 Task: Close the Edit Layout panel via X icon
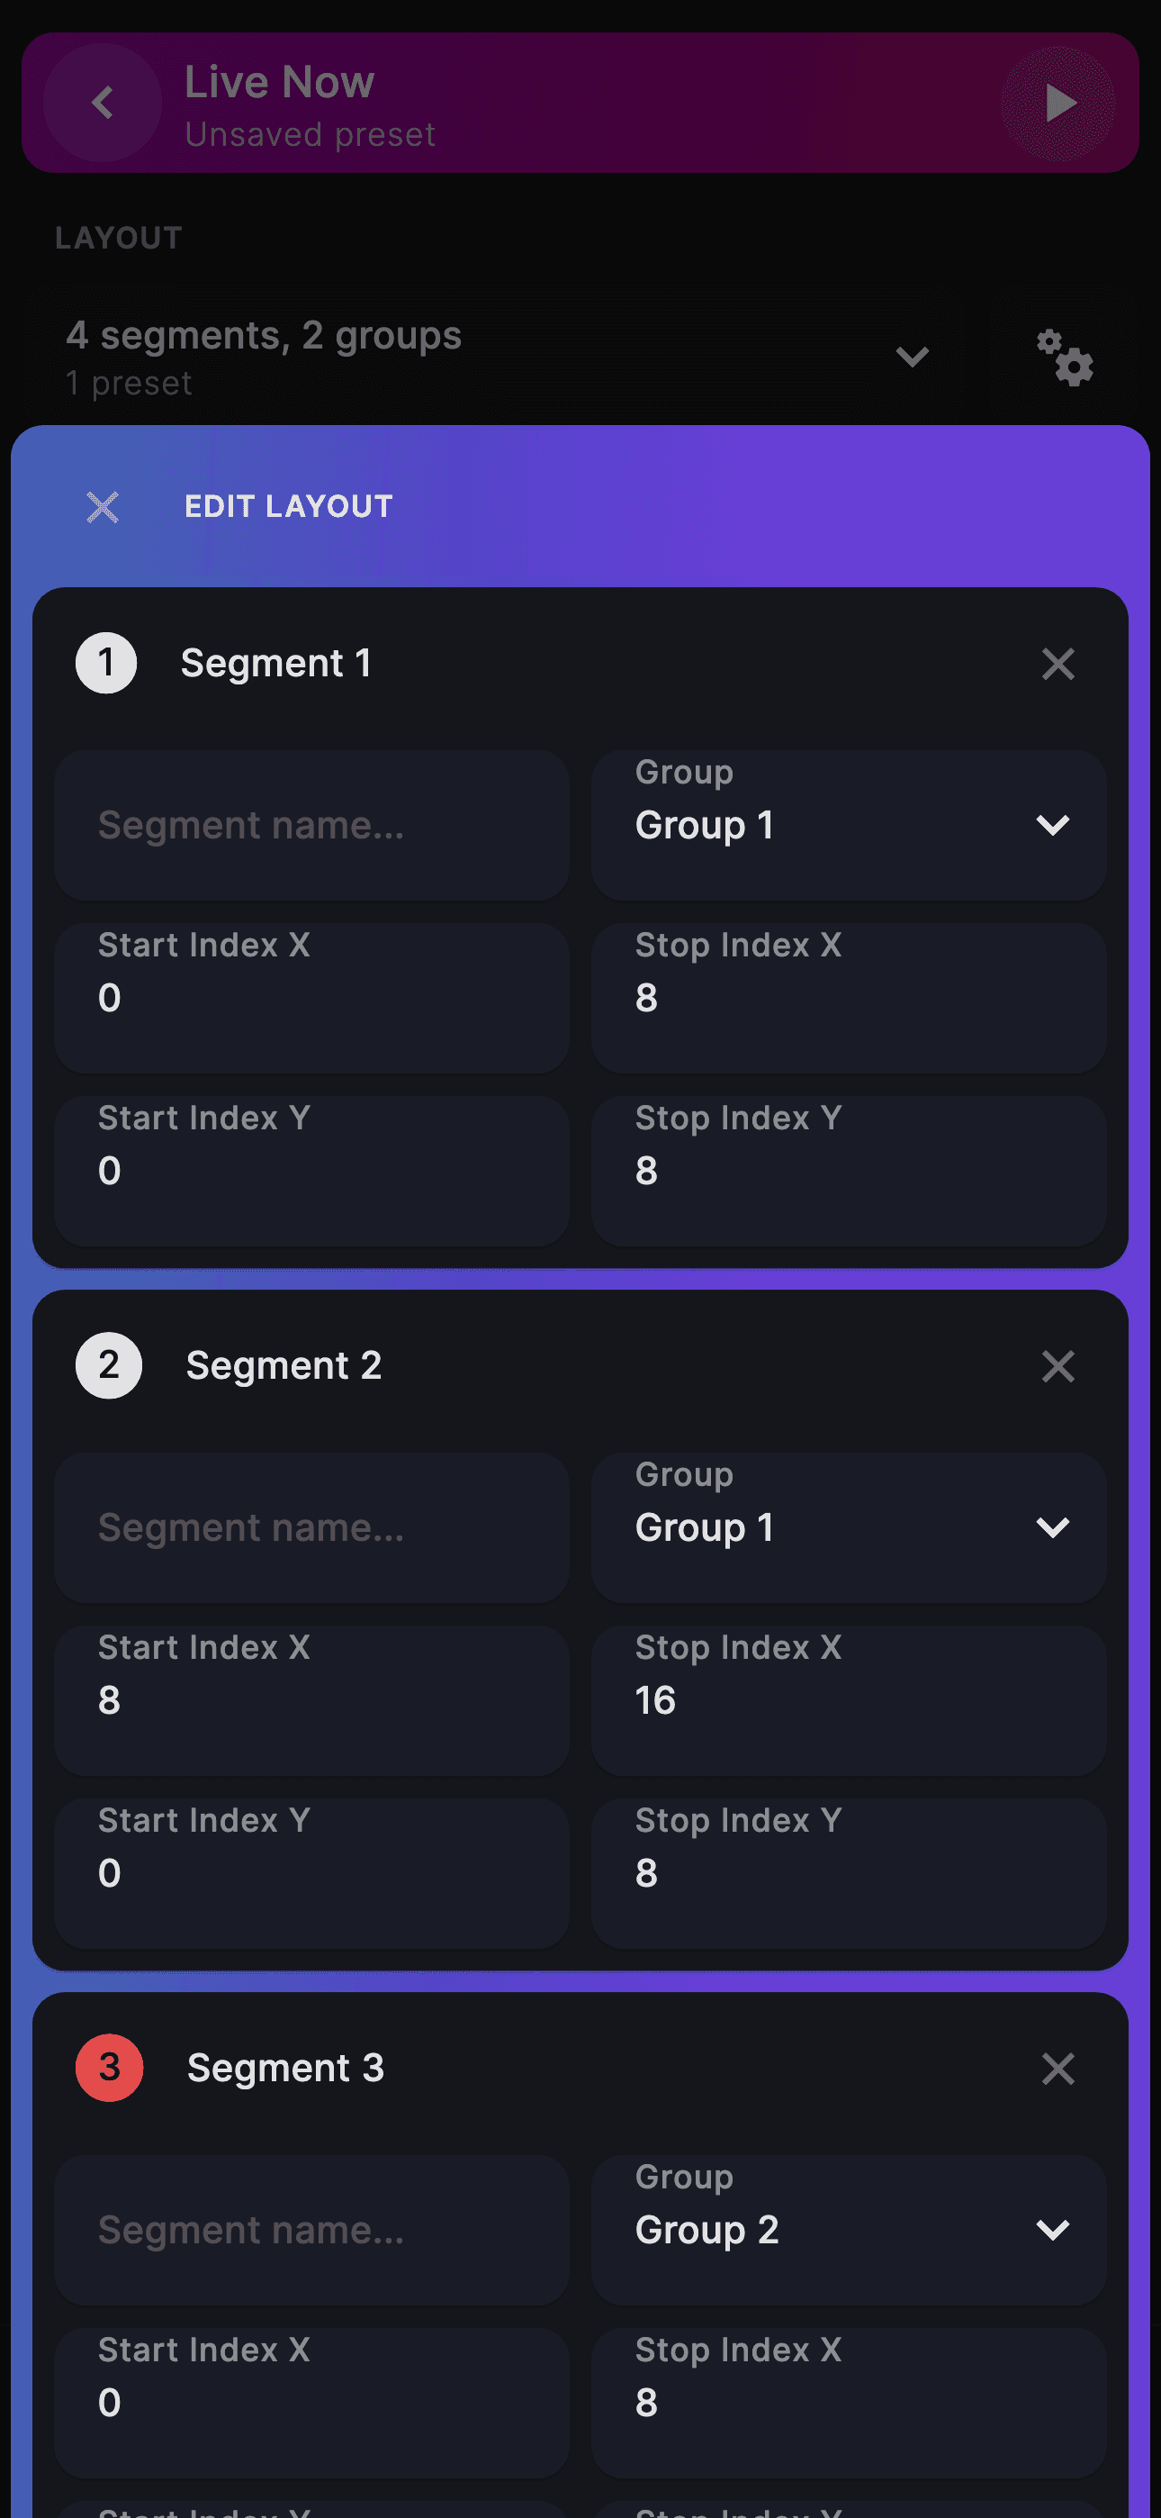tap(103, 507)
